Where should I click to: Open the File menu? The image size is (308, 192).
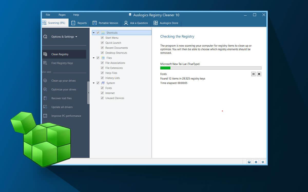[x=48, y=15]
